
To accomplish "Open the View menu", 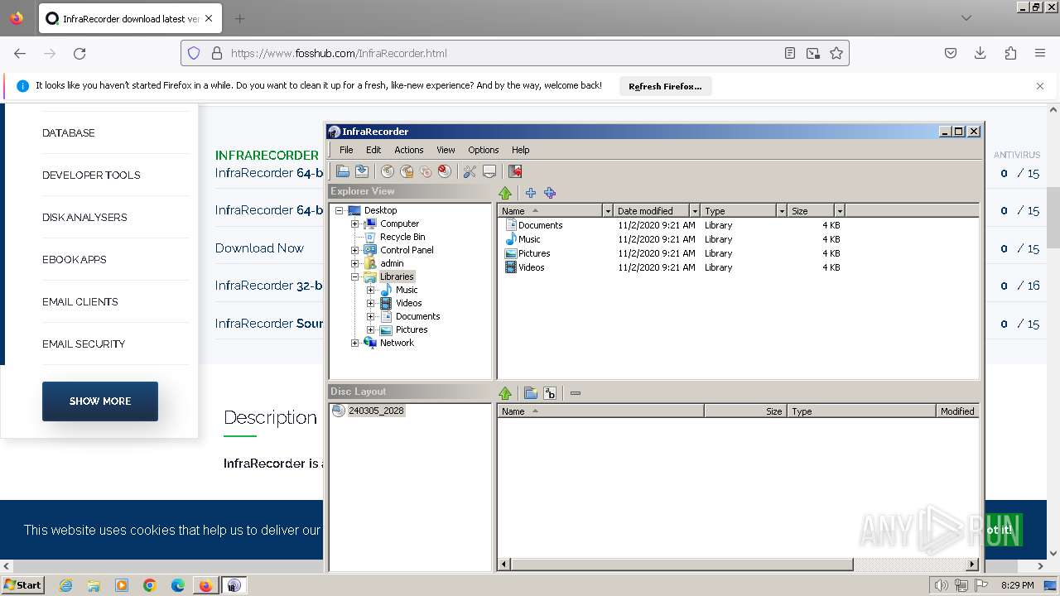I will point(446,150).
